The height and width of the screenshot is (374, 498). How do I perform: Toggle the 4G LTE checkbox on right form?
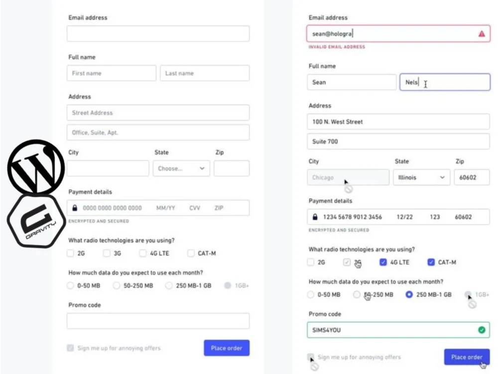(383, 262)
